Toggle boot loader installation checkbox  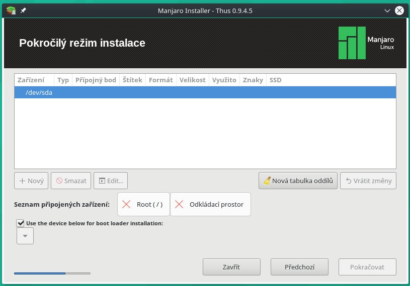(21, 223)
